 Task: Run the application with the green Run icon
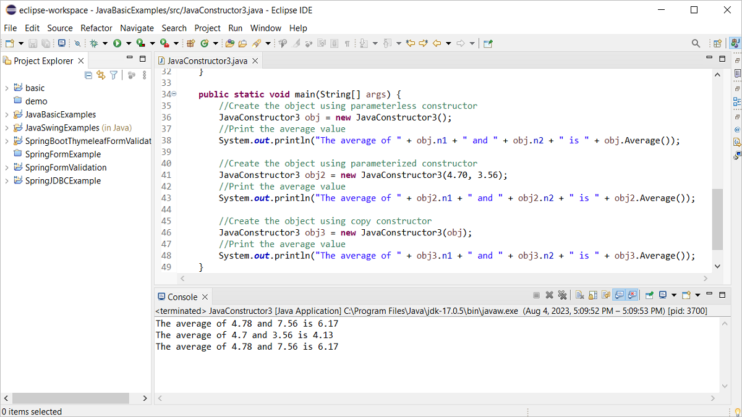(117, 43)
